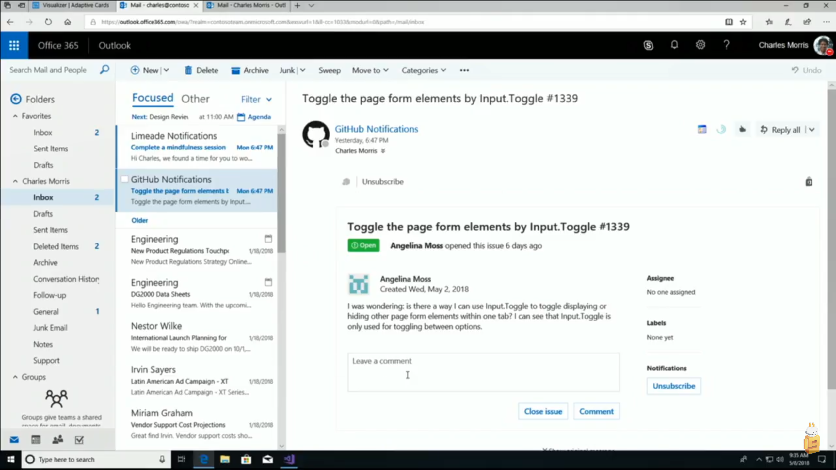The height and width of the screenshot is (470, 836).
Task: Click the teal swirl add-in icon
Action: (x=721, y=130)
